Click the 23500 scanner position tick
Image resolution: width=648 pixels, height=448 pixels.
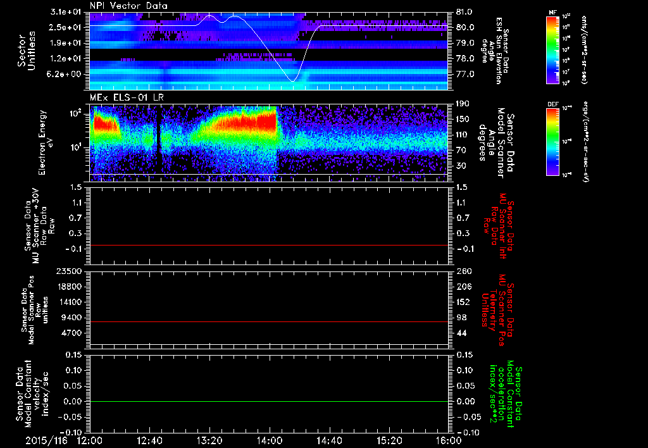(71, 271)
